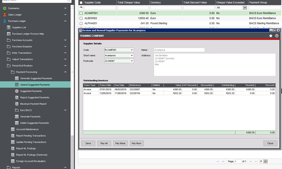This screenshot has width=282, height=169.
Task: Open the Suppliers List menu item
Action: [x=19, y=28]
